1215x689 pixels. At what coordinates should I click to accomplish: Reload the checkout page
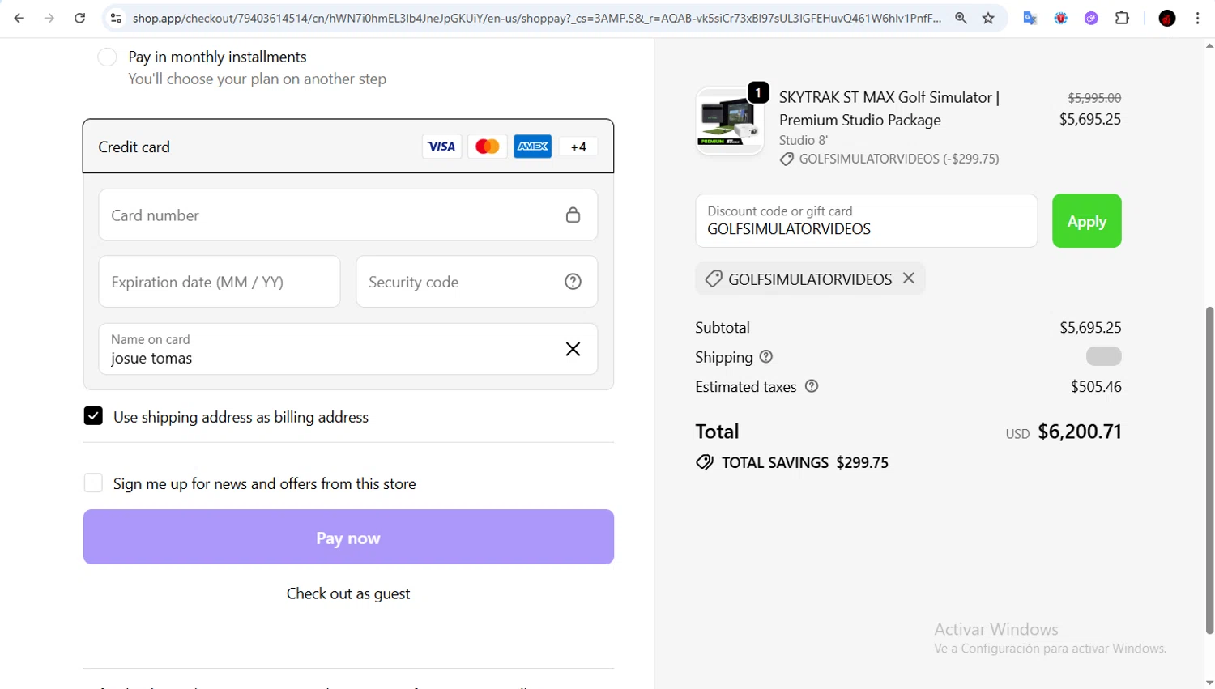coord(79,18)
